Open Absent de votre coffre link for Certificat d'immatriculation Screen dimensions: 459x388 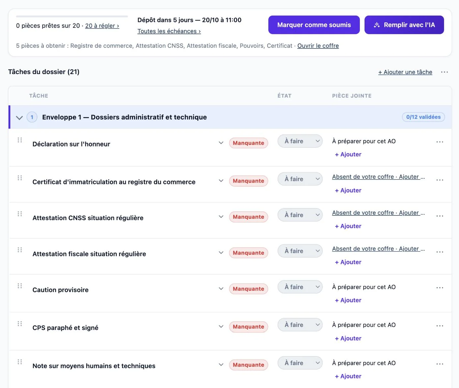(378, 177)
